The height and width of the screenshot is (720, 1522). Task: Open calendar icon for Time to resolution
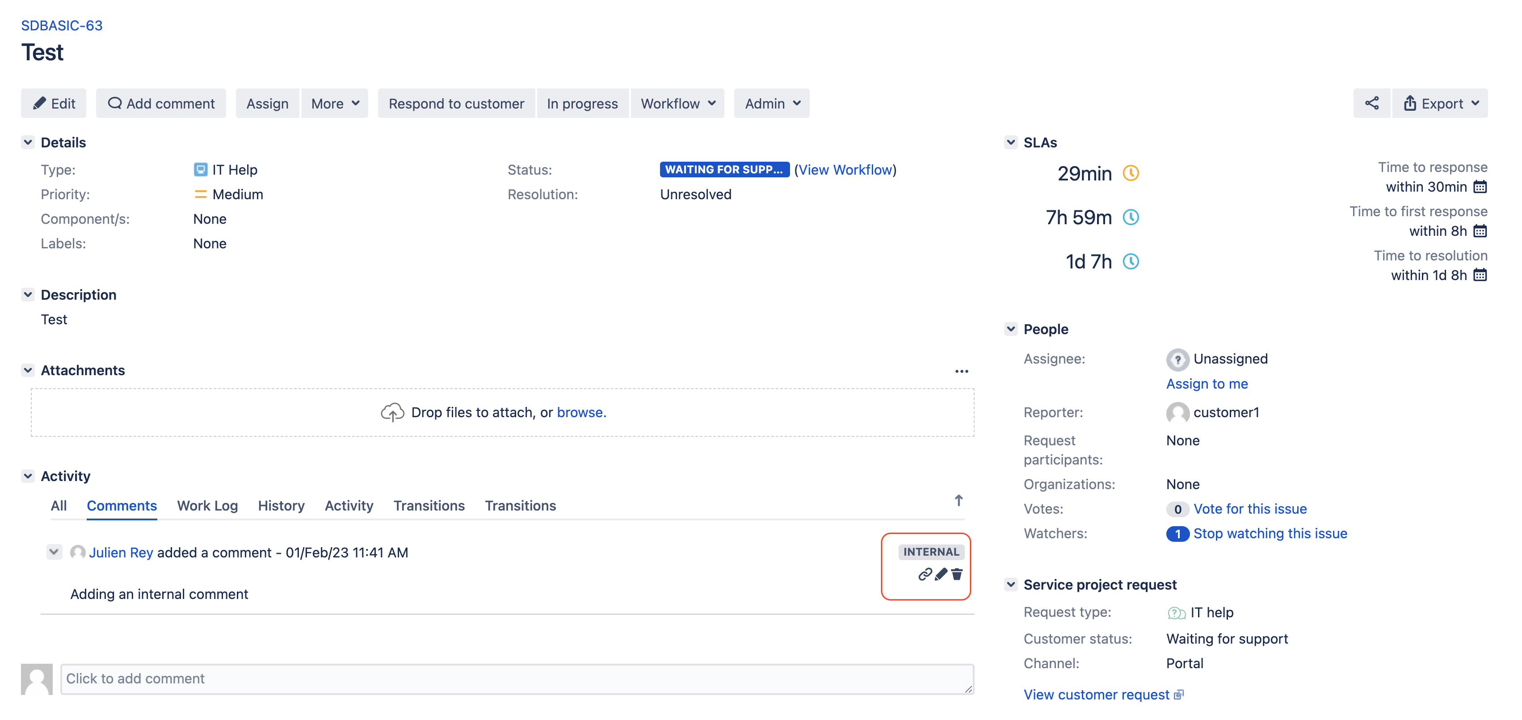(1480, 275)
